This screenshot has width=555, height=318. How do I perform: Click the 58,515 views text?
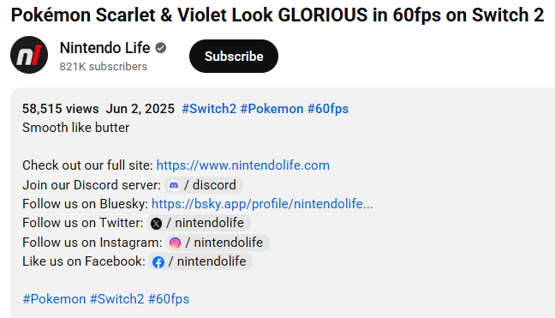pyautogui.click(x=61, y=109)
